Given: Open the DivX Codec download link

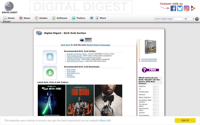Looking at the screenshot, I should click(71, 69).
